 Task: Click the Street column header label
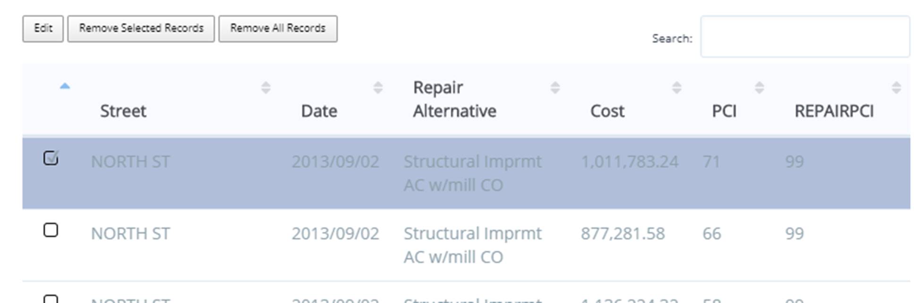pyautogui.click(x=123, y=111)
